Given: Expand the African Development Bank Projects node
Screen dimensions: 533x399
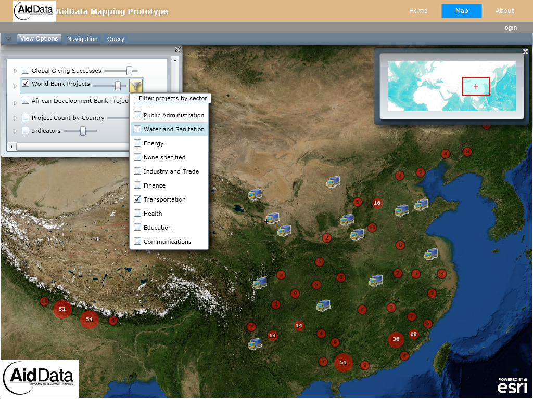Looking at the screenshot, I should [15, 103].
